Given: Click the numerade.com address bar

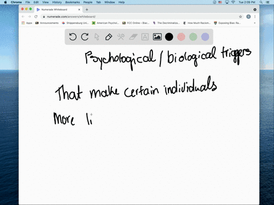Looking at the screenshot, I should (x=141, y=17).
